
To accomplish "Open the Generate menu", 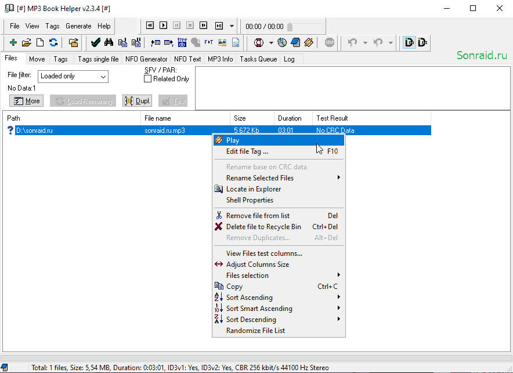I will [78, 26].
